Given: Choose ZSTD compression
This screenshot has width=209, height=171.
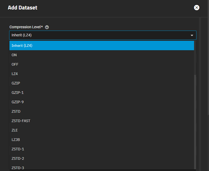Looking at the screenshot, I should [102, 111].
